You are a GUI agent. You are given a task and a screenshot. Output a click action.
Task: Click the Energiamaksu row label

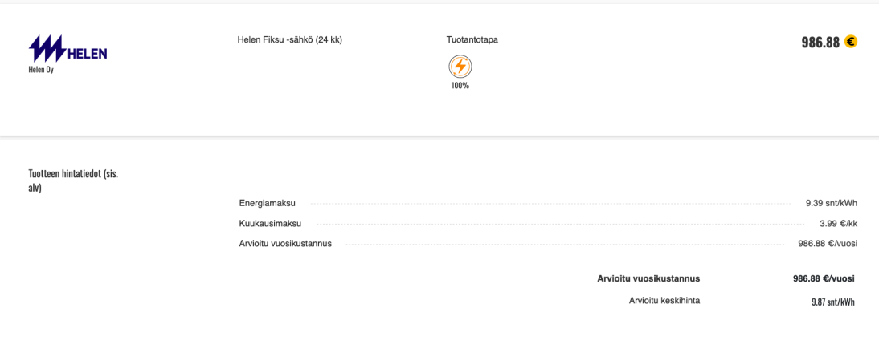tap(268, 203)
